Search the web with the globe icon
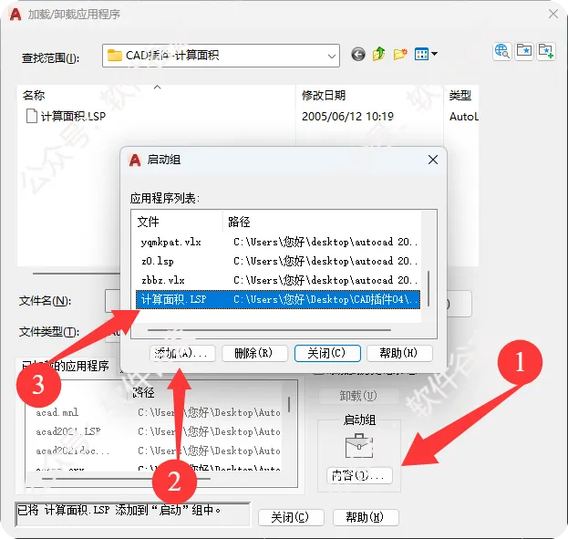Image resolution: width=568 pixels, height=539 pixels. point(502,51)
